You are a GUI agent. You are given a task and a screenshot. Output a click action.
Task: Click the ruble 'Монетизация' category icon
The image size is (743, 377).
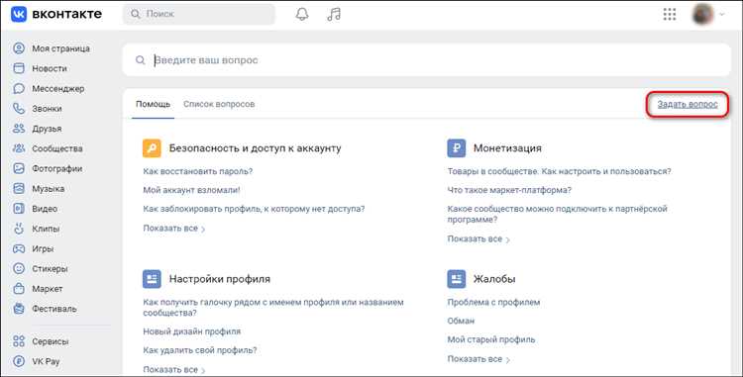[x=457, y=148]
